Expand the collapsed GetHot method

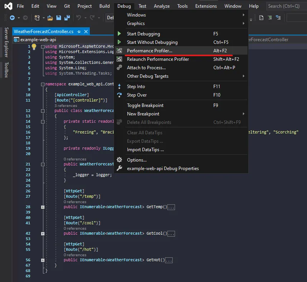coord(43,260)
